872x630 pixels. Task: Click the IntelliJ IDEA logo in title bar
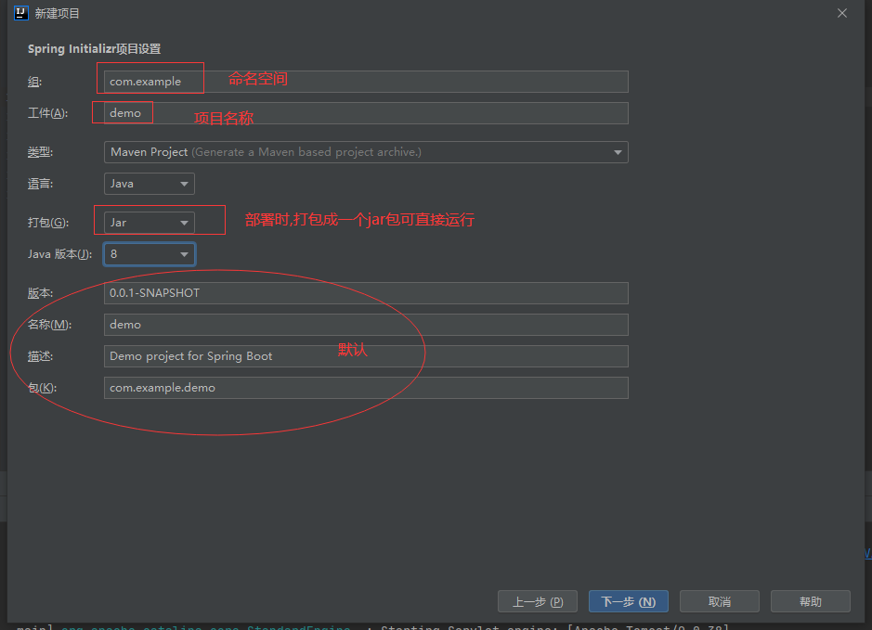(21, 13)
